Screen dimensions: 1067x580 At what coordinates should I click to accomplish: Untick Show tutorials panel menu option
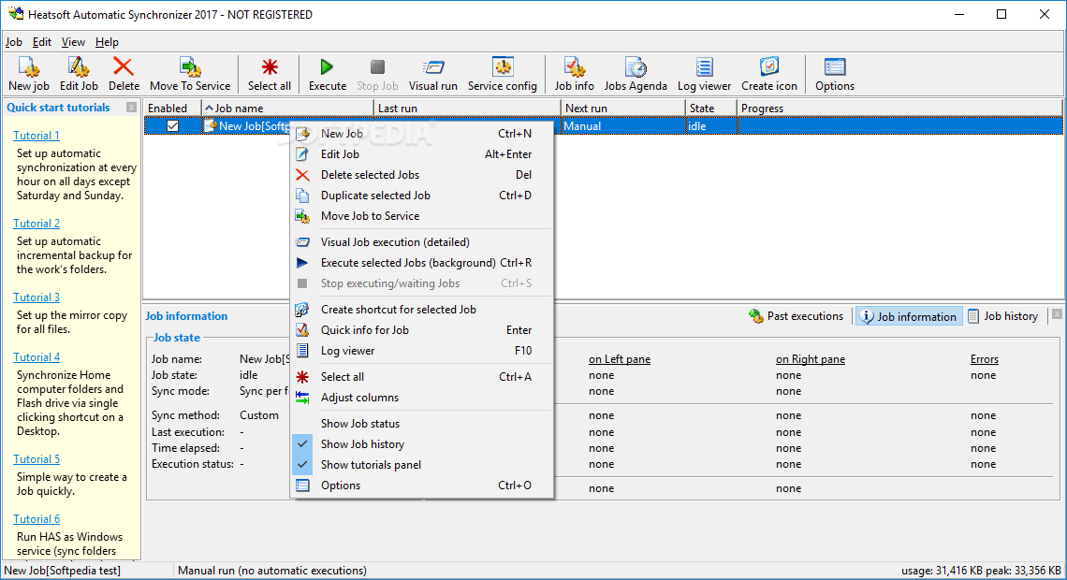point(422,465)
